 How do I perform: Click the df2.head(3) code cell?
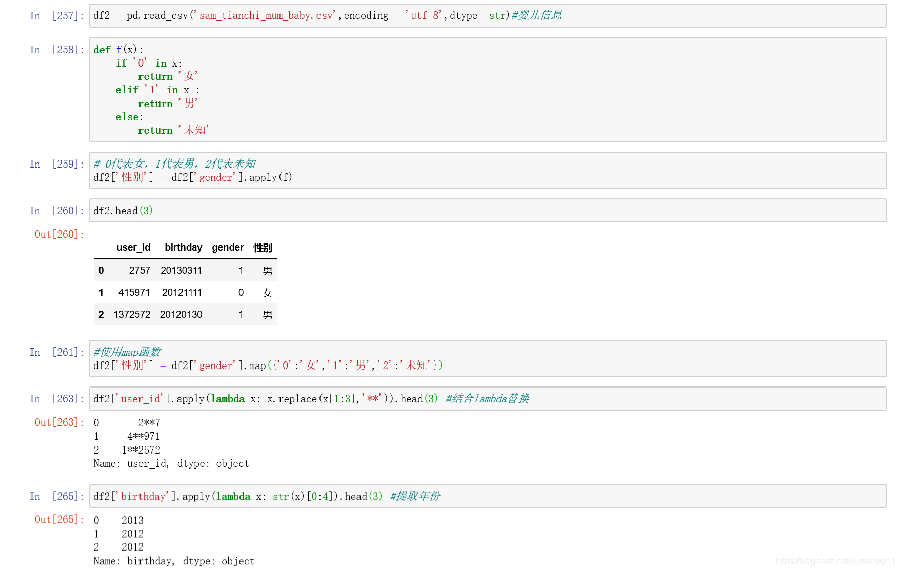488,211
